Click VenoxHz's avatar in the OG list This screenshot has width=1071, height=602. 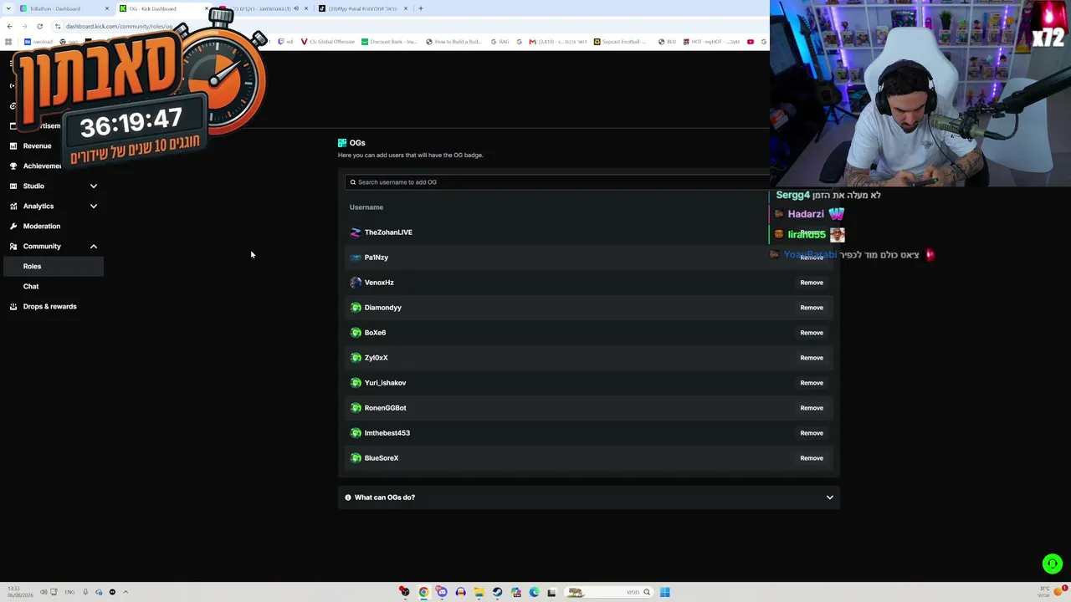[x=356, y=283]
